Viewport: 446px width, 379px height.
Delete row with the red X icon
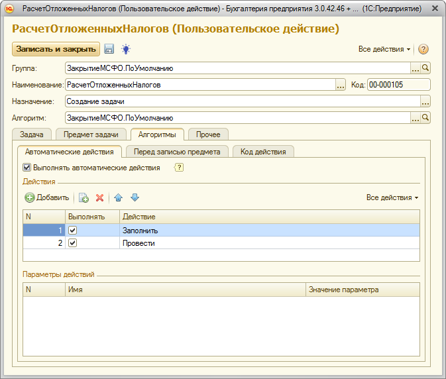tap(100, 197)
